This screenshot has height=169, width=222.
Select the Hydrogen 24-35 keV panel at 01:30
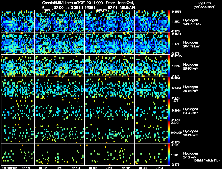pyautogui.click(x=93, y=110)
